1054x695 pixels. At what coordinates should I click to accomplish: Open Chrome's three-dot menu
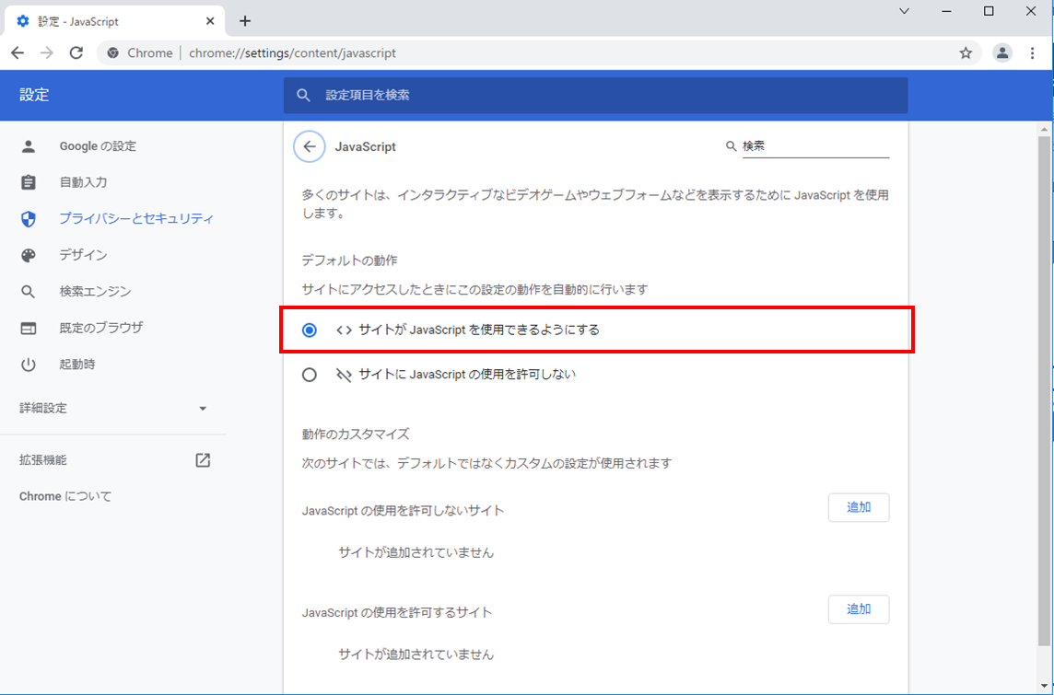point(1033,53)
